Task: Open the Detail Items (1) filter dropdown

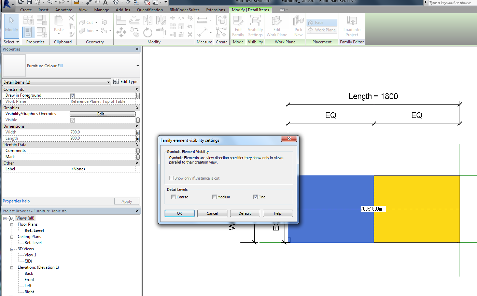Action: click(109, 82)
